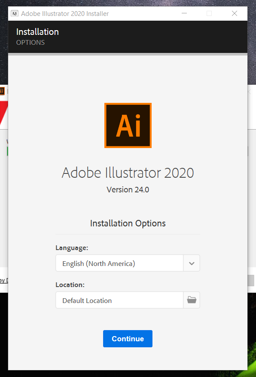Click the Default Location field
256x377 pixels.
point(119,300)
